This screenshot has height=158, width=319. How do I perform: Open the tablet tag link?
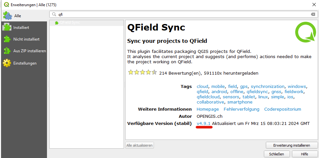click(x=249, y=97)
